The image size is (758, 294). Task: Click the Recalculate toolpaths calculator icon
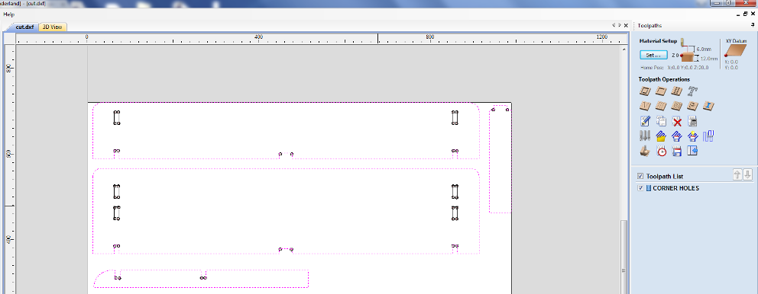coord(693,121)
